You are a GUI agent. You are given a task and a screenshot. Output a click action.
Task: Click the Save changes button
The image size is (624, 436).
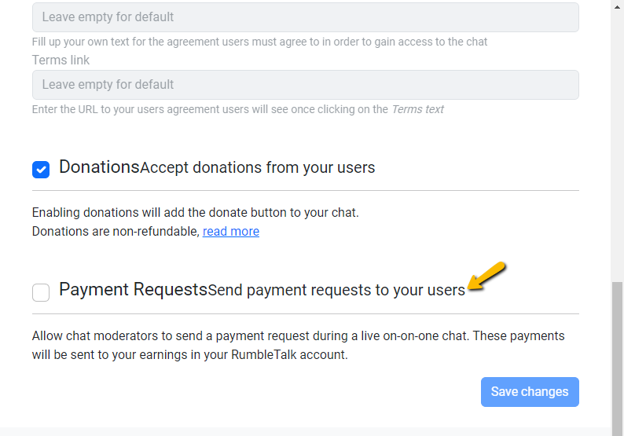click(530, 392)
